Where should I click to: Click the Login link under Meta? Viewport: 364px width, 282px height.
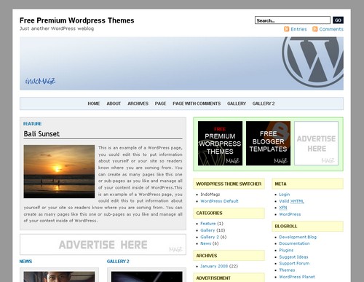click(x=285, y=195)
